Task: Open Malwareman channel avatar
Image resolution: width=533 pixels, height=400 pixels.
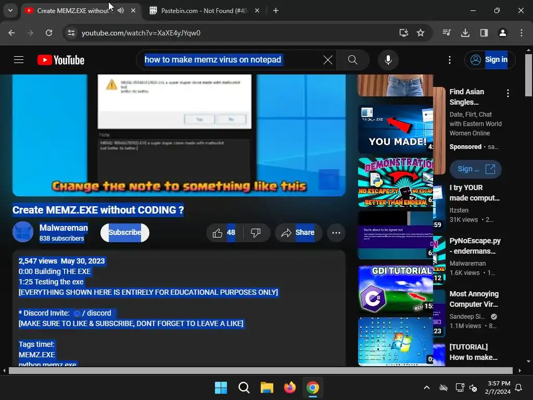Action: [23, 232]
